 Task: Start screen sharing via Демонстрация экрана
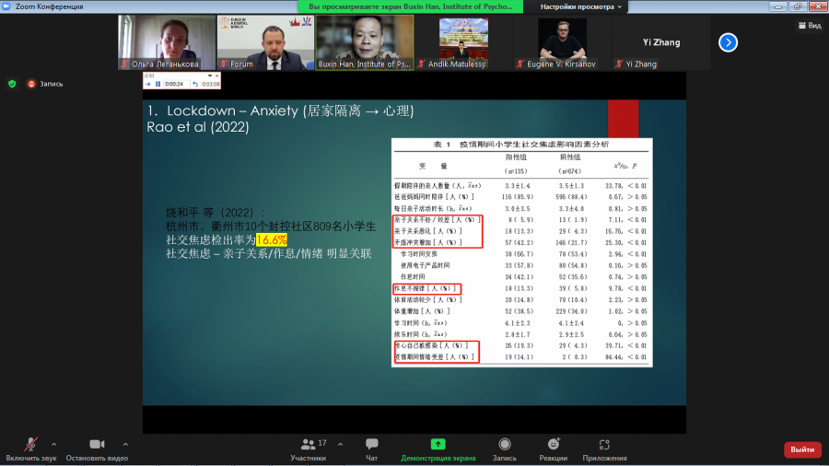pos(438,449)
